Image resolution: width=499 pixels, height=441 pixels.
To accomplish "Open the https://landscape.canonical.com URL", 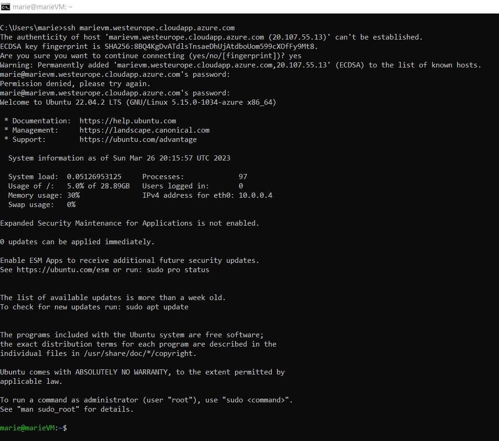I will pos(144,130).
